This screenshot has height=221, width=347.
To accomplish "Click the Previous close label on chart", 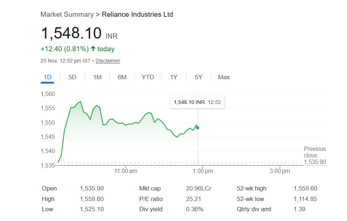I will tap(315, 152).
